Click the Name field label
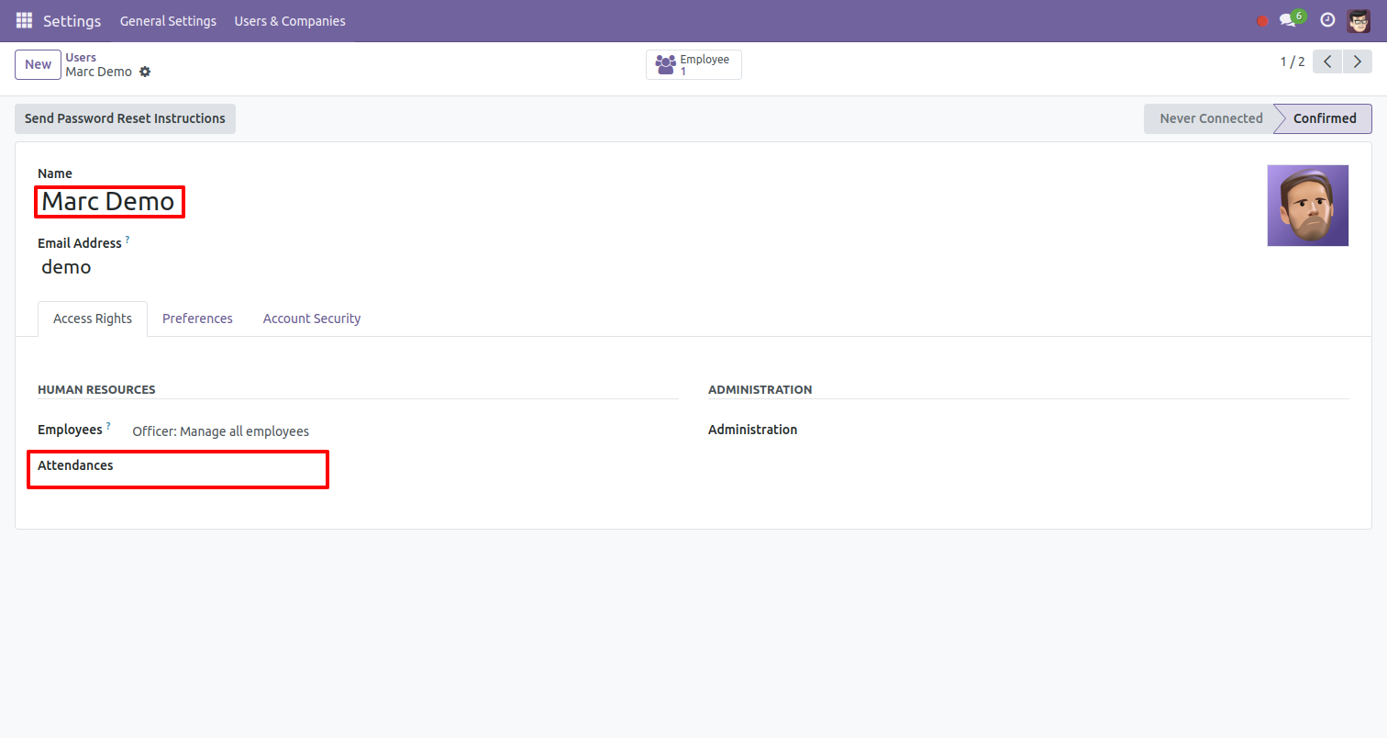The width and height of the screenshot is (1387, 738). pos(55,173)
